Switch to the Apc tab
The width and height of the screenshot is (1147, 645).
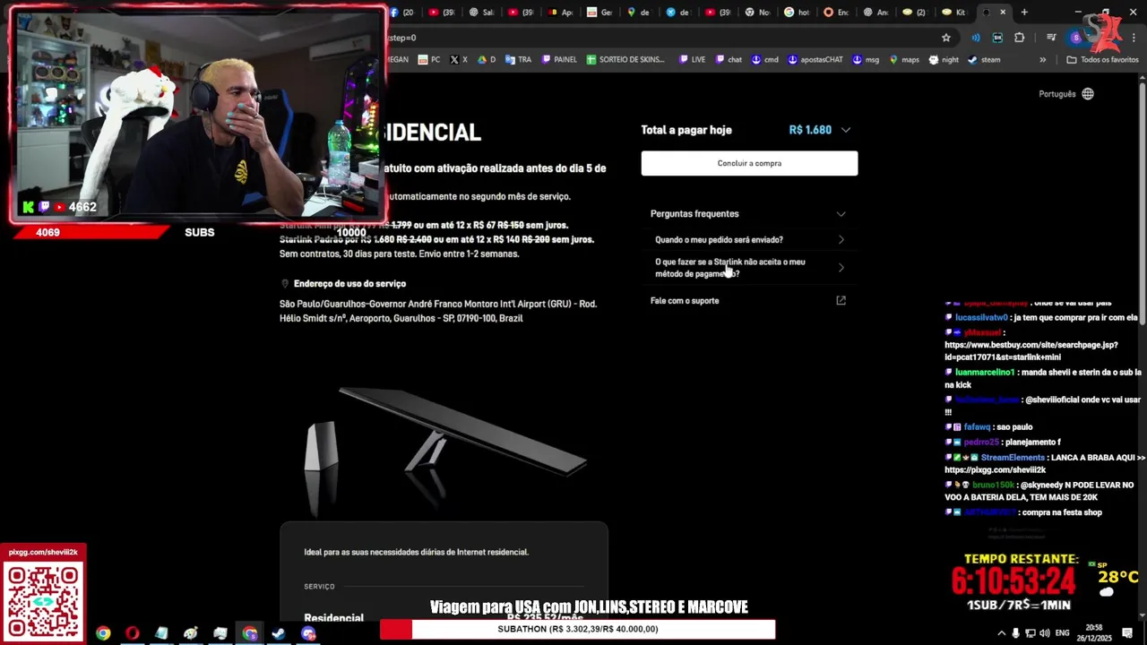pyautogui.click(x=560, y=13)
